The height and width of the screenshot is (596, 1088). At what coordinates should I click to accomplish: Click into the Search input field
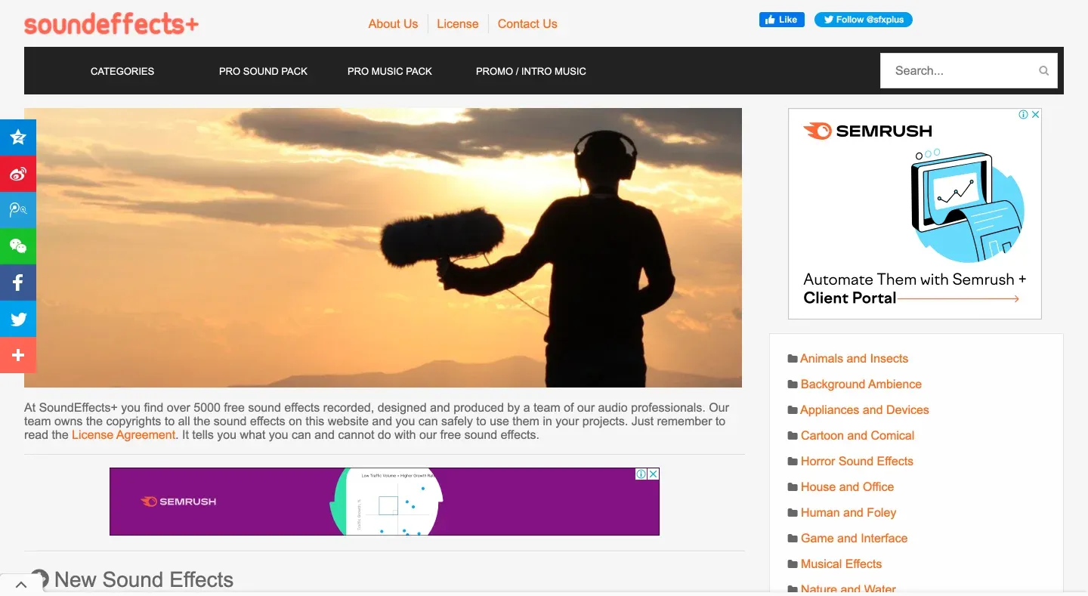960,71
